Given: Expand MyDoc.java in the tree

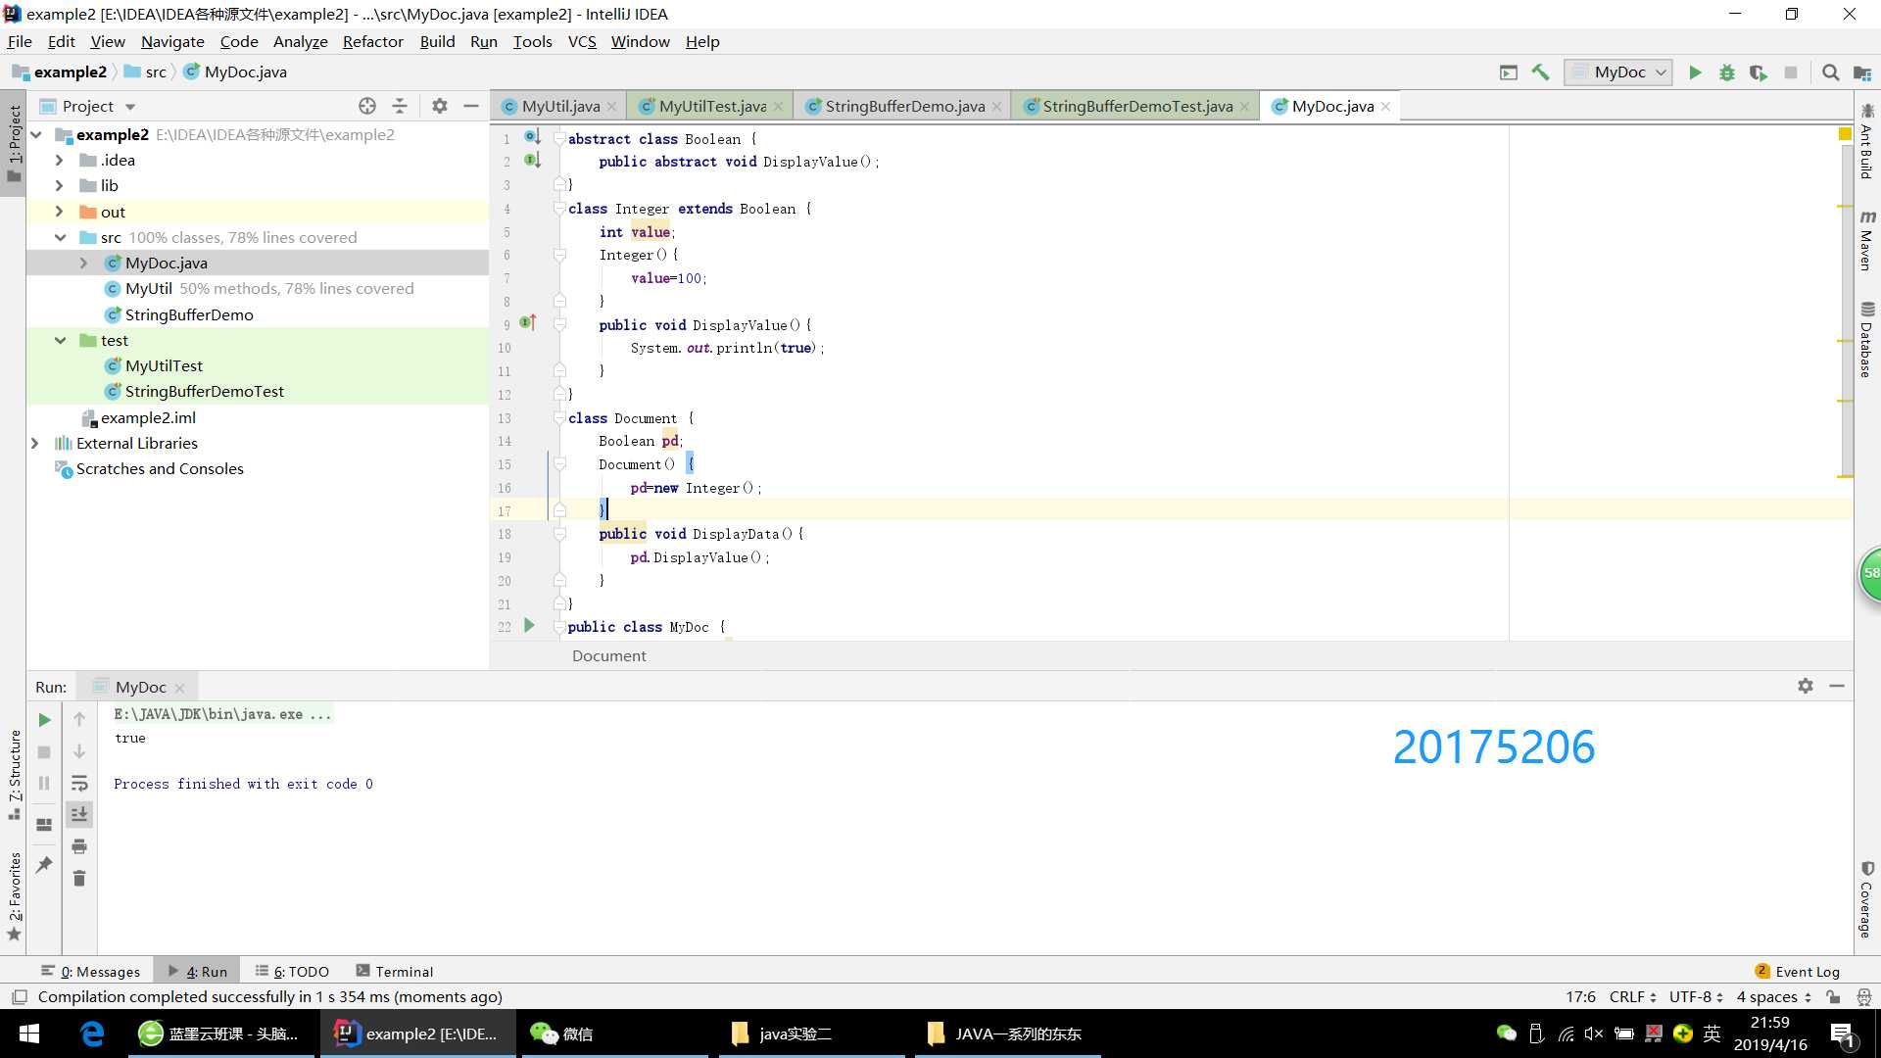Looking at the screenshot, I should point(83,263).
